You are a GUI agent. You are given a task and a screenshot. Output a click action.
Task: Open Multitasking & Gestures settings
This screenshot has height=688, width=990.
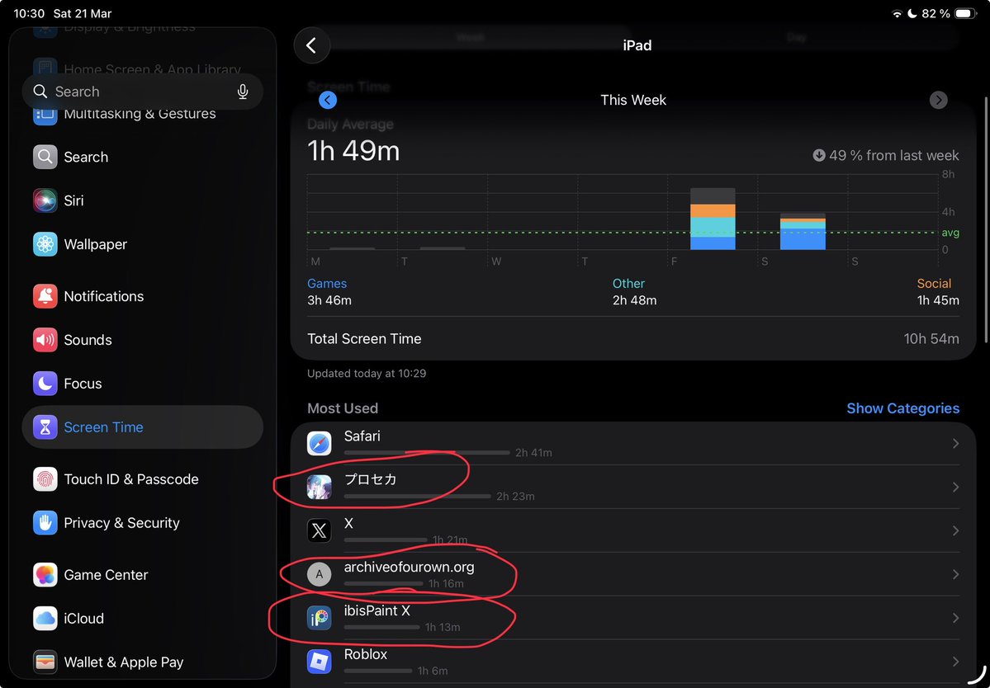click(x=143, y=114)
